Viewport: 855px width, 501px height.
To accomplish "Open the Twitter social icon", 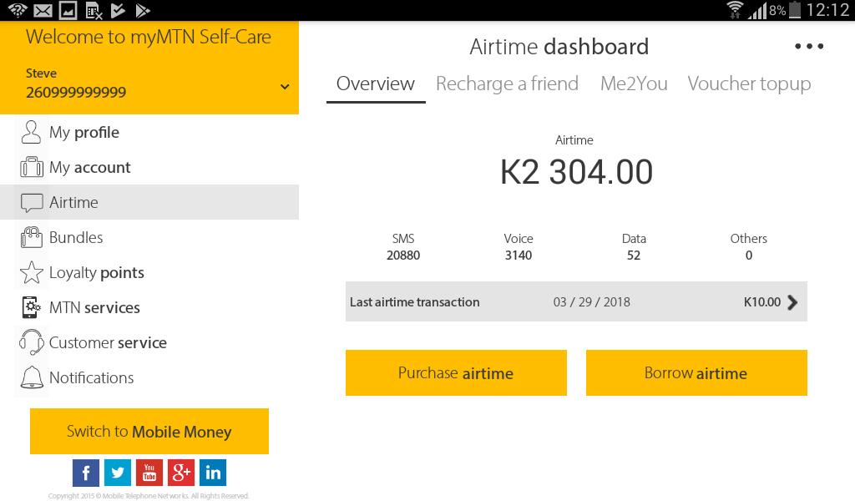I will point(118,473).
